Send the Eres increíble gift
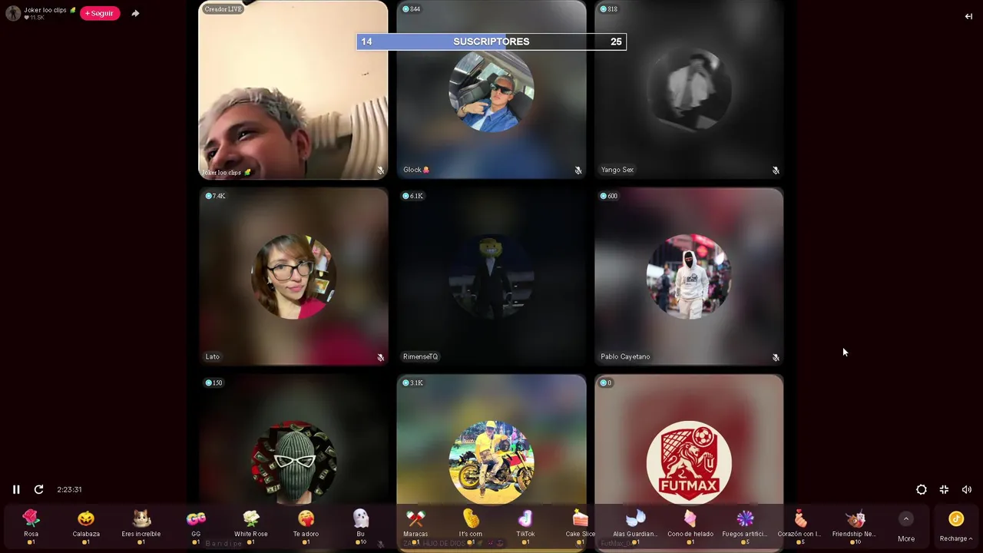Screen dimensions: 983x553 [141, 526]
